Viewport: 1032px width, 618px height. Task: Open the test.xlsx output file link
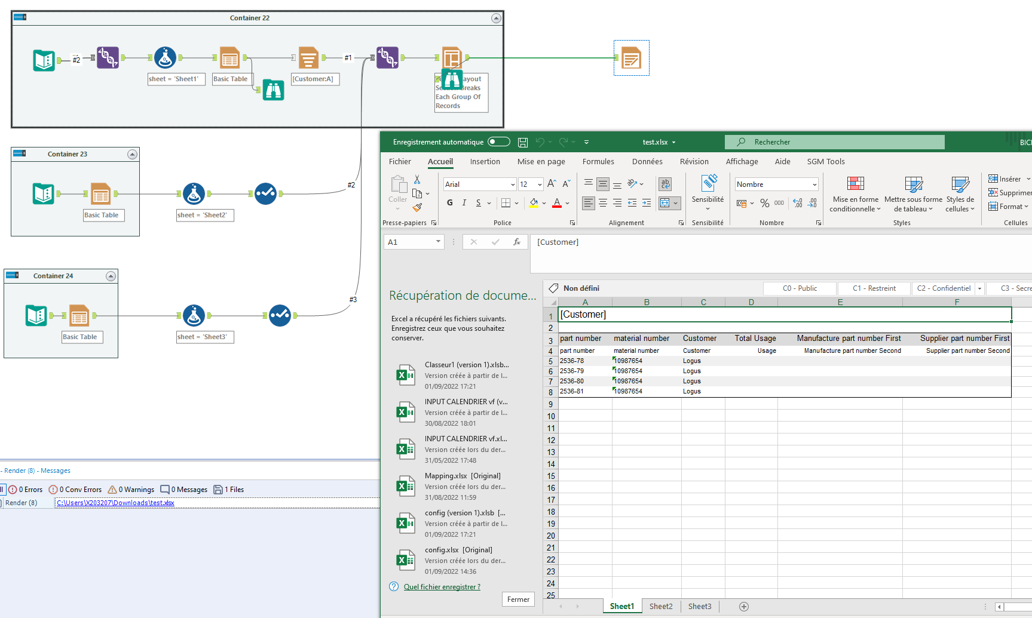point(115,503)
